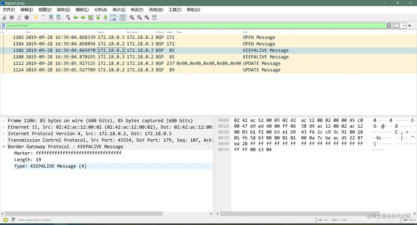Viewport: 417px width, 225px height.
Task: Open capture options gear icon
Action: point(27,17)
